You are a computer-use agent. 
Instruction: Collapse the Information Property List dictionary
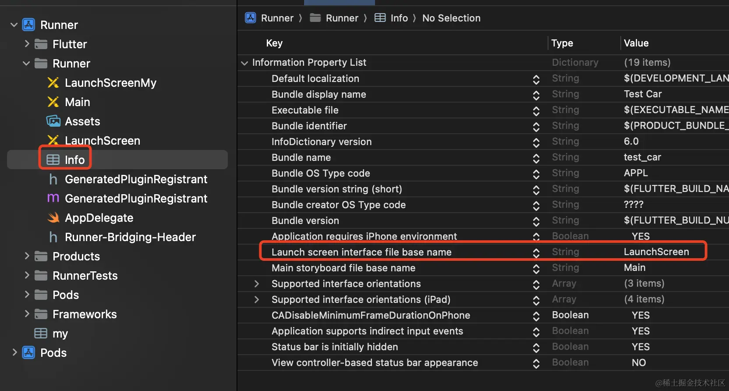pos(244,63)
